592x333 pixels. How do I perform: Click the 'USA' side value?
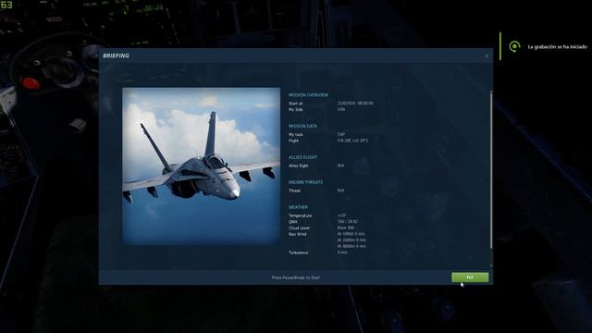coord(341,109)
